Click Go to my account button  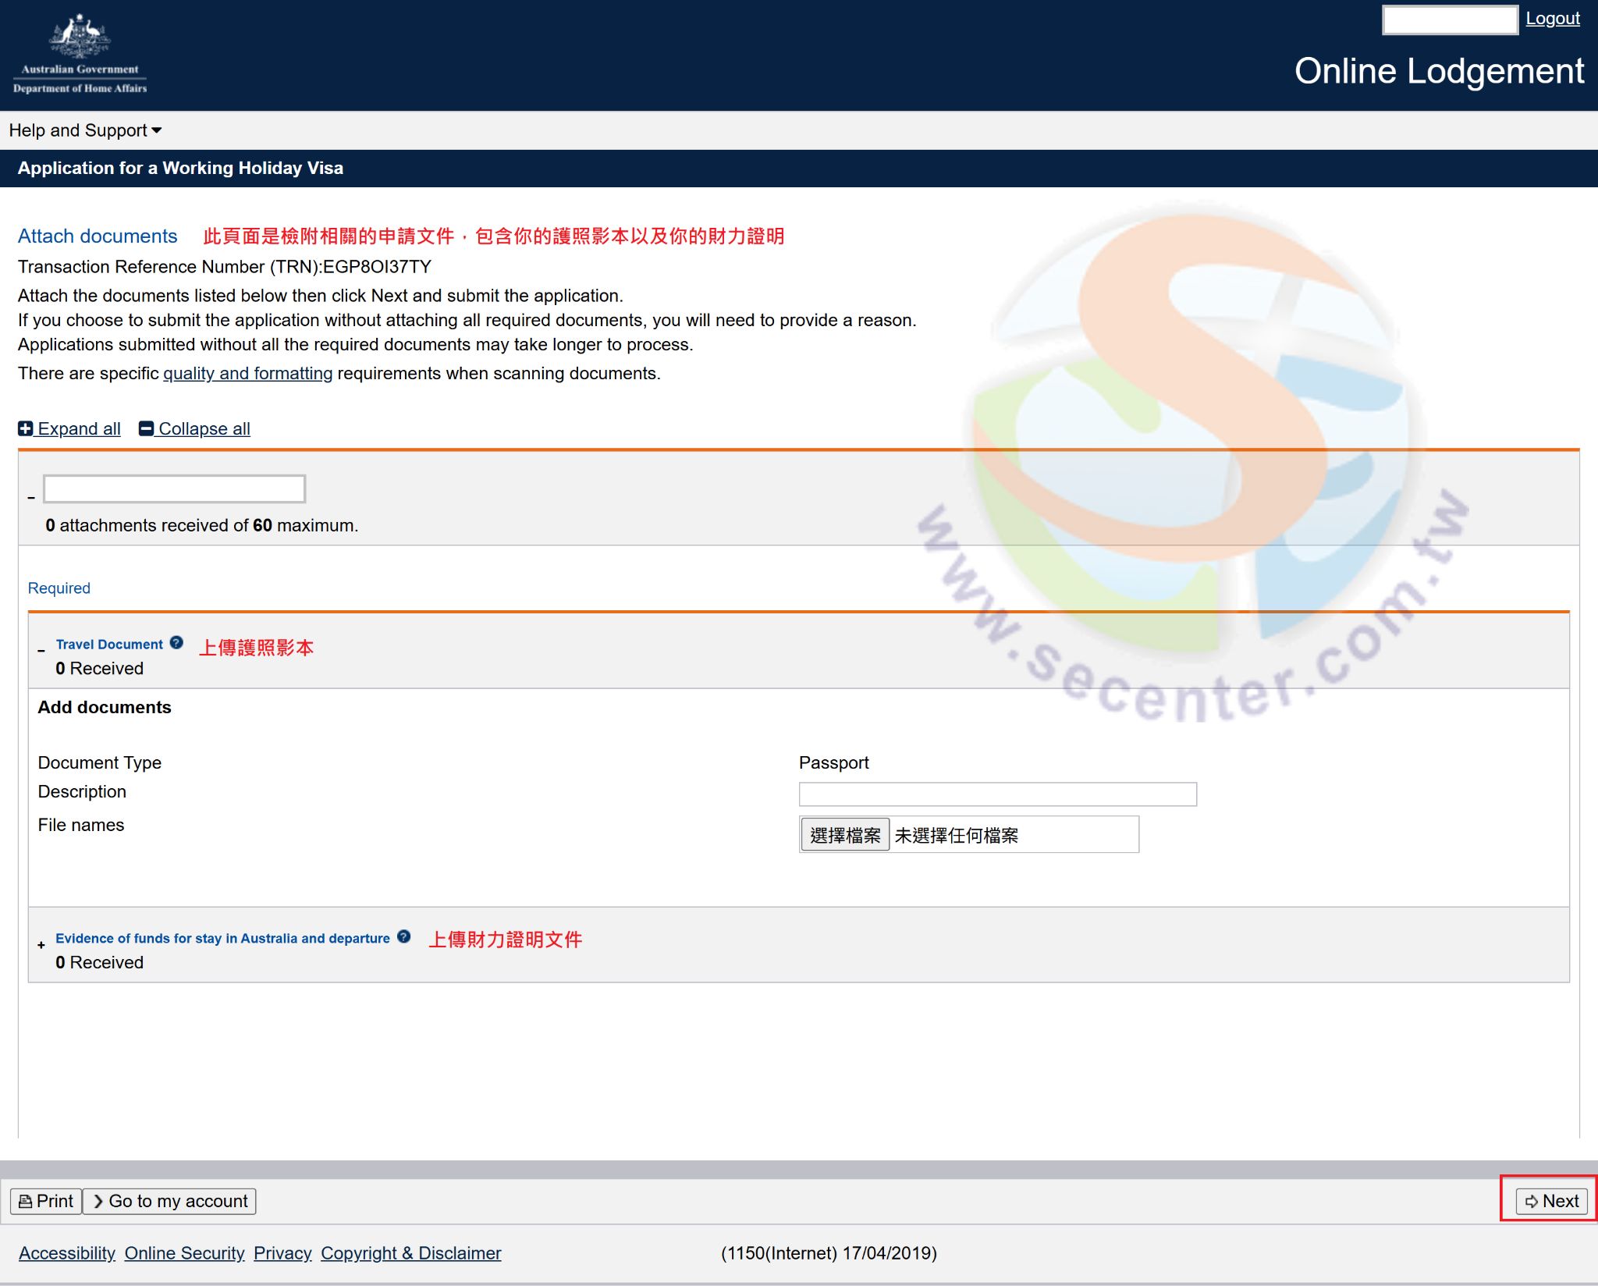coord(169,1201)
